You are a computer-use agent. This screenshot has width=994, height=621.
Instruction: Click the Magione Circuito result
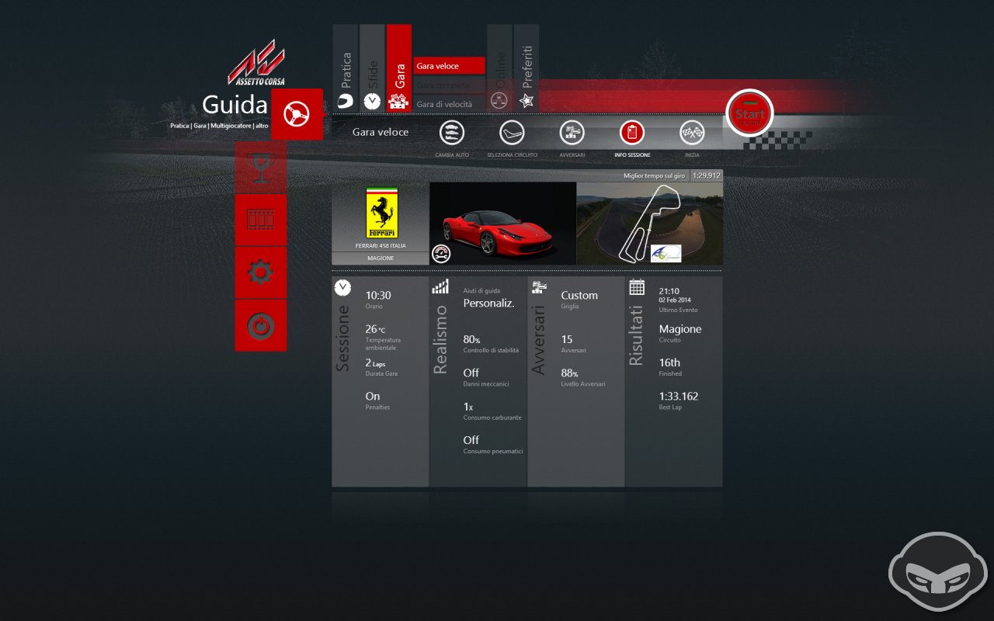click(680, 329)
